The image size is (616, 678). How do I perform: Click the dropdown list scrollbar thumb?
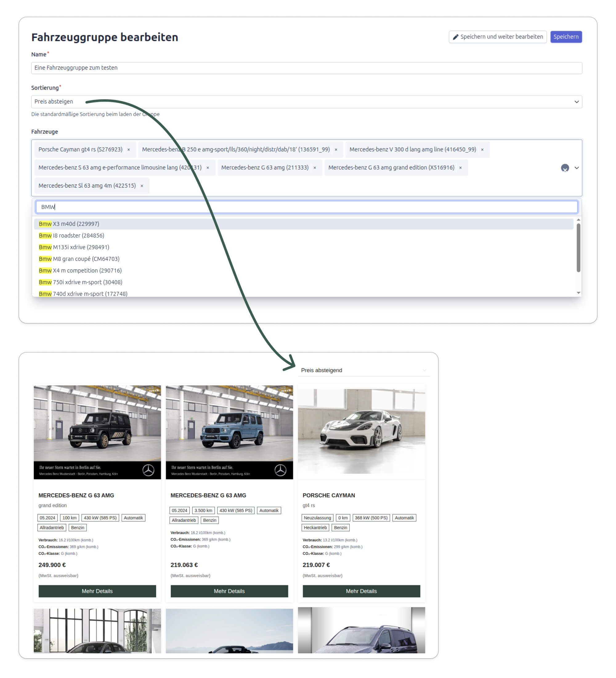point(578,248)
